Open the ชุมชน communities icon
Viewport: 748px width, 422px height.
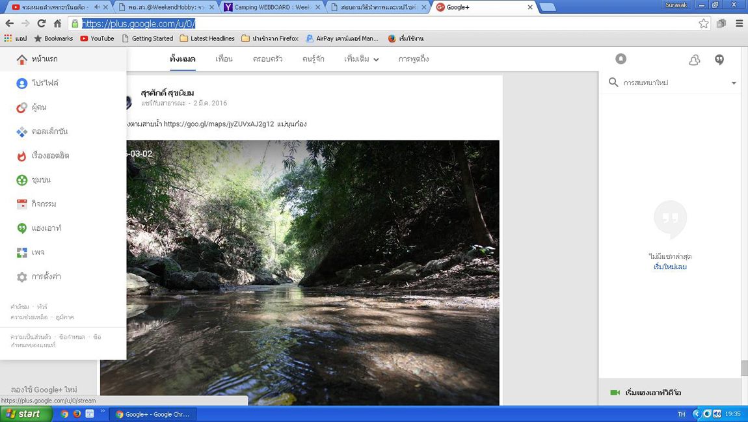pyautogui.click(x=21, y=180)
